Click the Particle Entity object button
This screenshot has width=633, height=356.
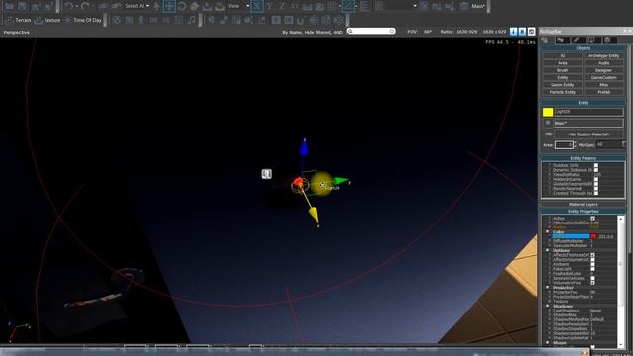[563, 92]
